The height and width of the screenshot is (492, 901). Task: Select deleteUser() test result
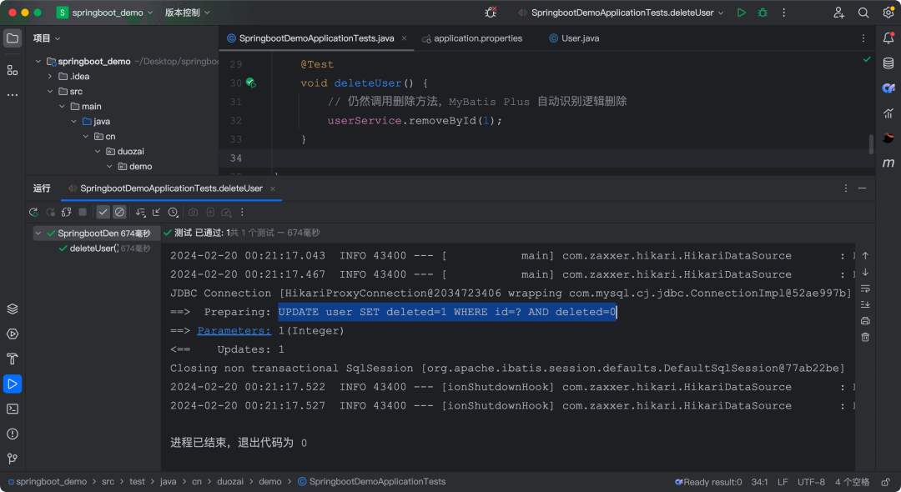[97, 249]
